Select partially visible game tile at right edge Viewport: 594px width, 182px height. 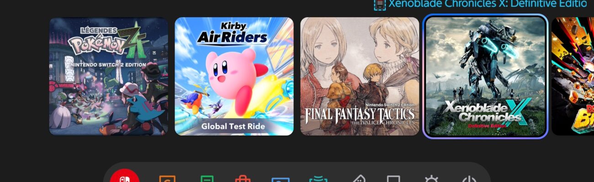(573, 76)
